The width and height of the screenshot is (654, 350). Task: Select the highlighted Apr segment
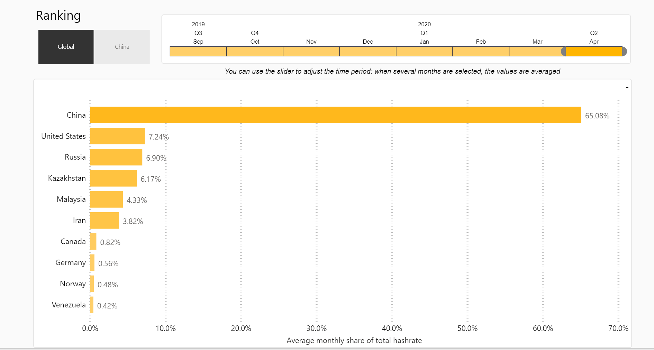coord(593,51)
